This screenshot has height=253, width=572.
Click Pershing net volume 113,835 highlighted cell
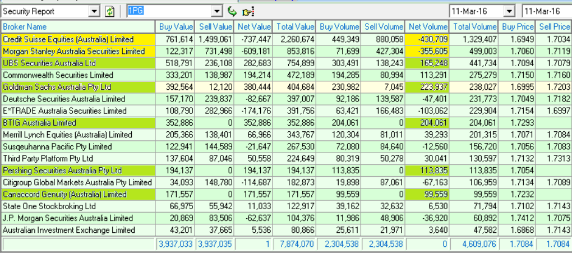pos(426,171)
